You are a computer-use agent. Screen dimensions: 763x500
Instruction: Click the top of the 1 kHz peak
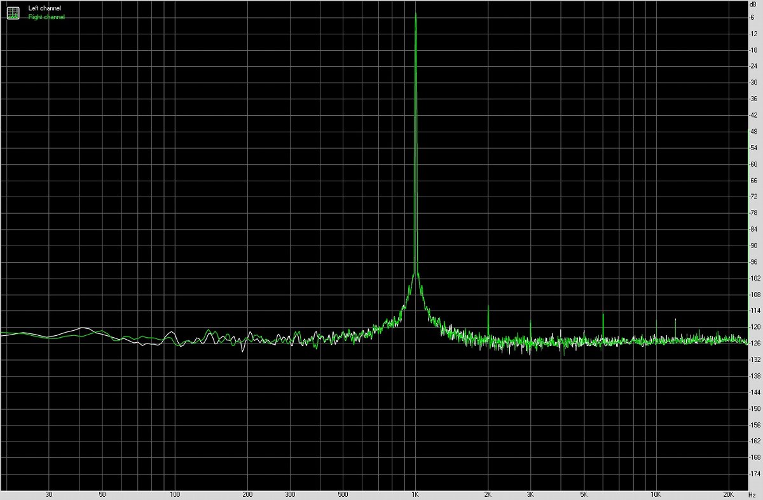point(415,13)
